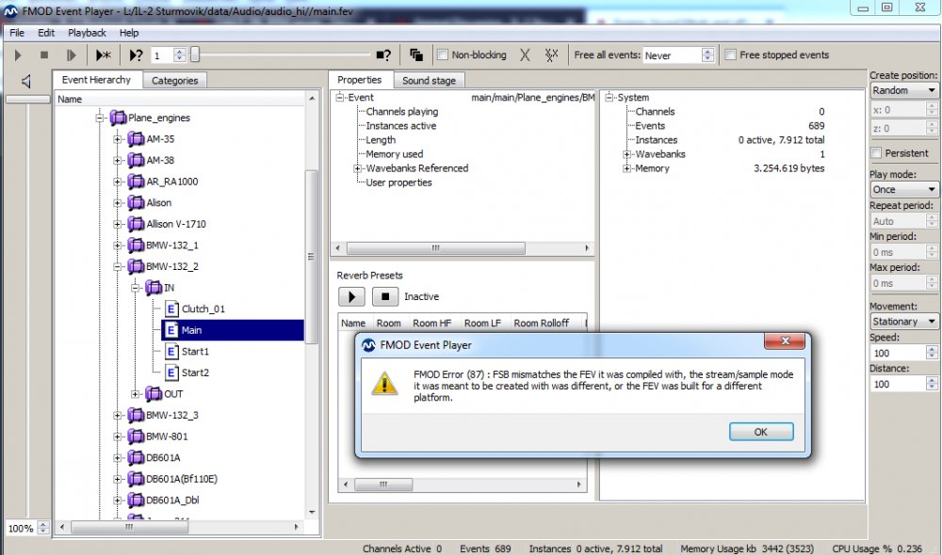
Task: Click the Name column header in tree
Action: click(x=180, y=99)
